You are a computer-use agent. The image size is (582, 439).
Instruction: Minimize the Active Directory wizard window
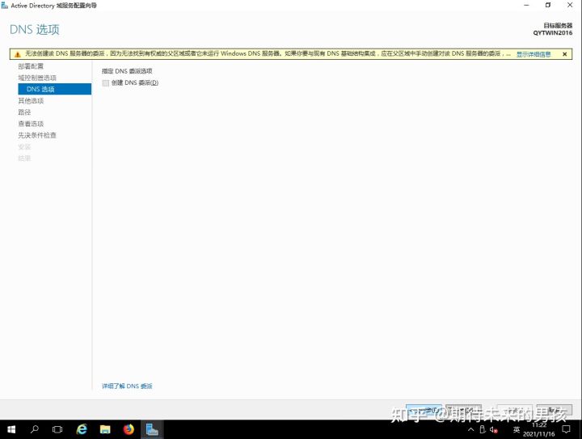[x=526, y=5]
